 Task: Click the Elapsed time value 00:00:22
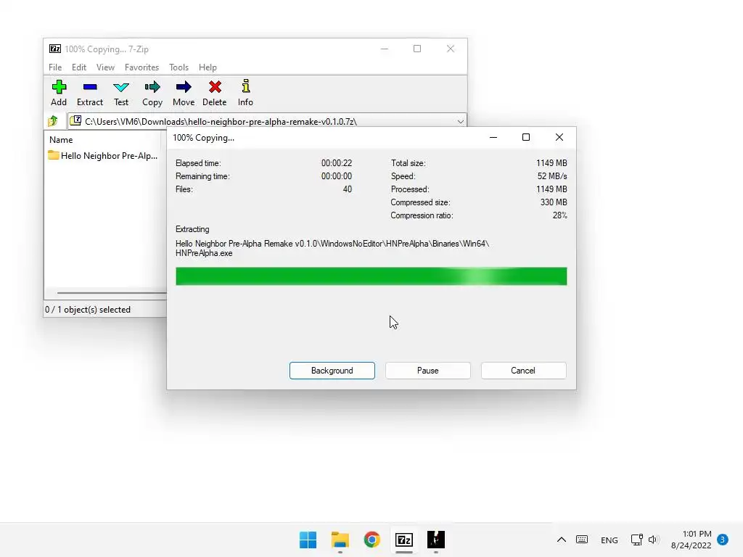(x=337, y=163)
